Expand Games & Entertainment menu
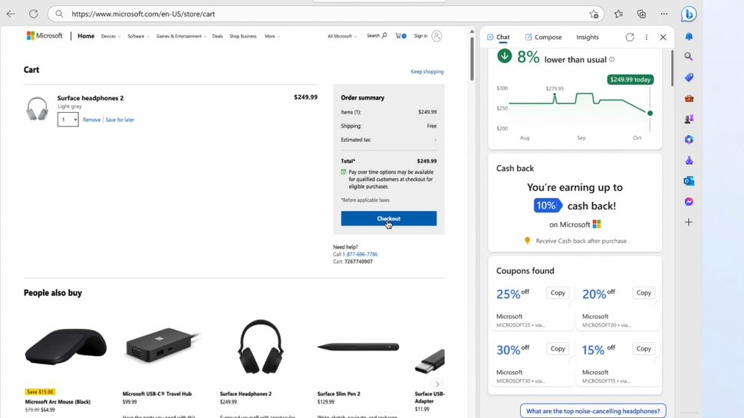744x418 pixels. point(181,36)
